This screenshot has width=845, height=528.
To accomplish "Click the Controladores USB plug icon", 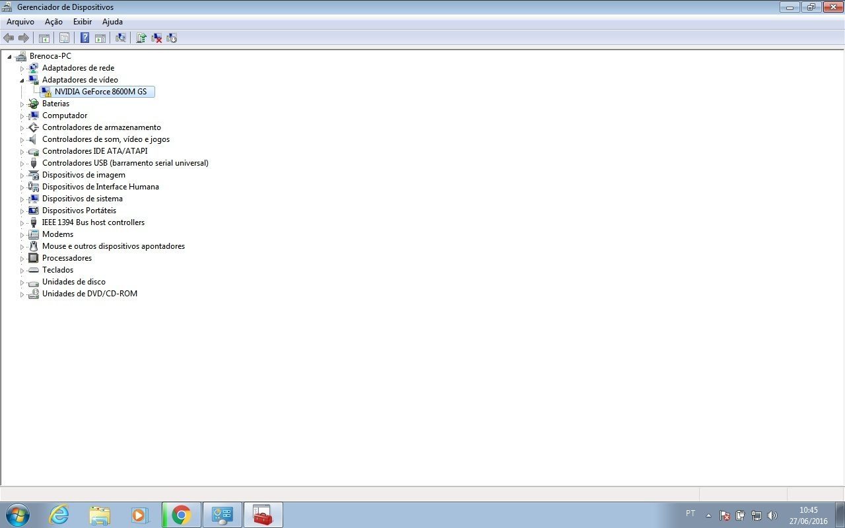I will point(34,163).
